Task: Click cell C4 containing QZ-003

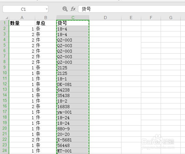Action: tap(73, 40)
